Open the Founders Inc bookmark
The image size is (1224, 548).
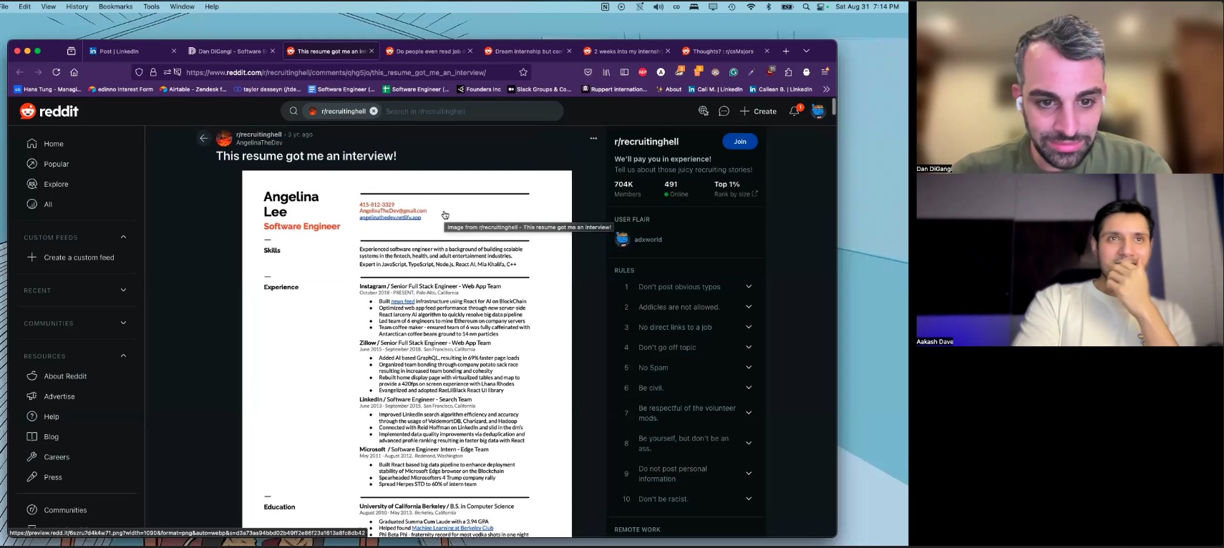478,89
